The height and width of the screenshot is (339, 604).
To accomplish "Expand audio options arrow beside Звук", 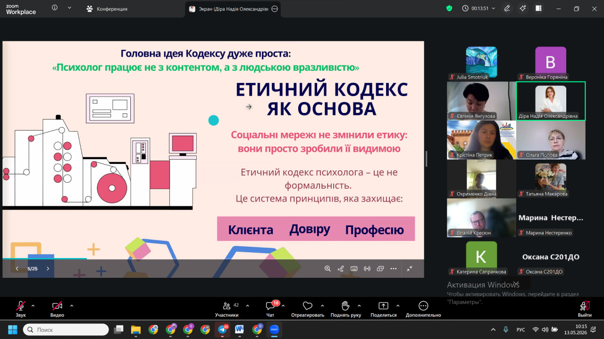I will click(x=33, y=306).
